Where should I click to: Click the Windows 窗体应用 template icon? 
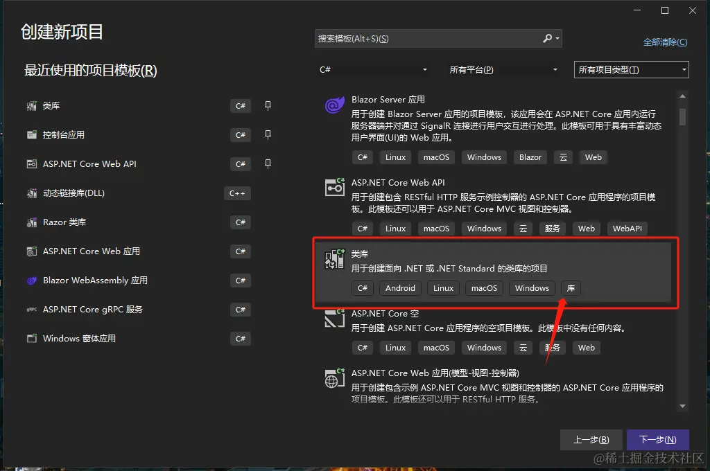[32, 338]
